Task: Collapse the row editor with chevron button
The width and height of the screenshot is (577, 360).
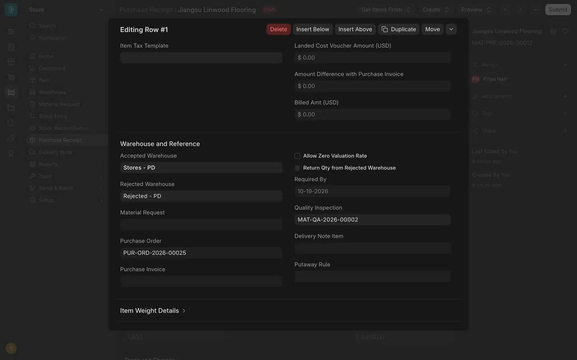Action: (x=451, y=29)
